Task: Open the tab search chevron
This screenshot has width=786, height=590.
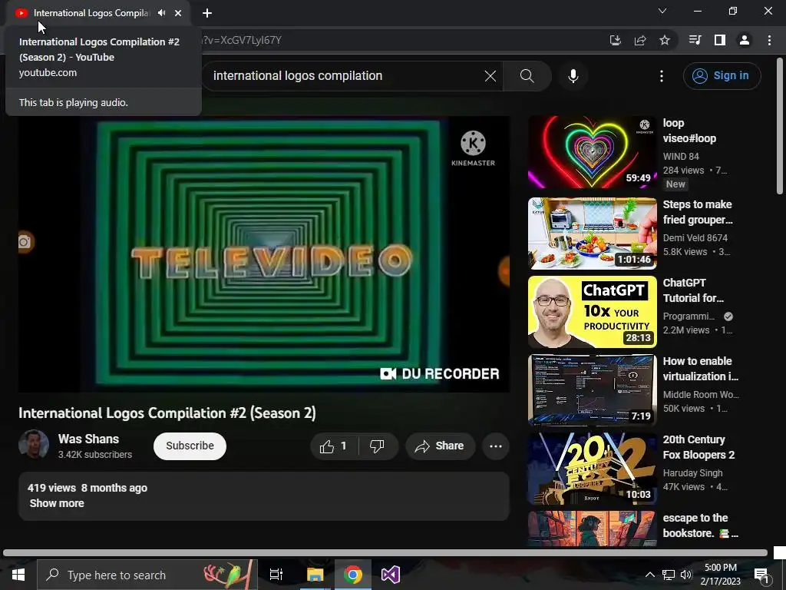Action: (662, 11)
